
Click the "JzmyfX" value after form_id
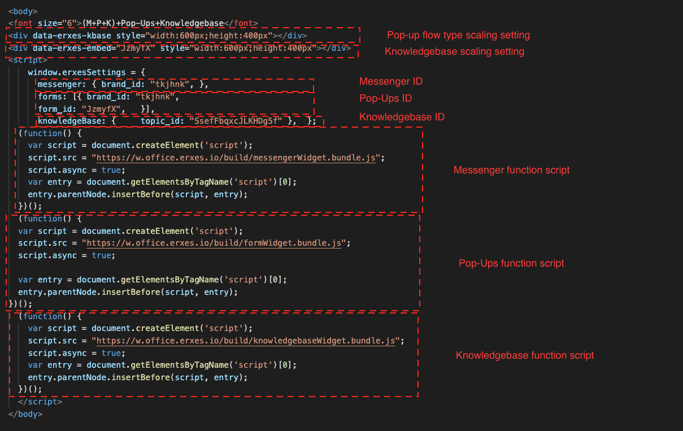[x=101, y=108]
